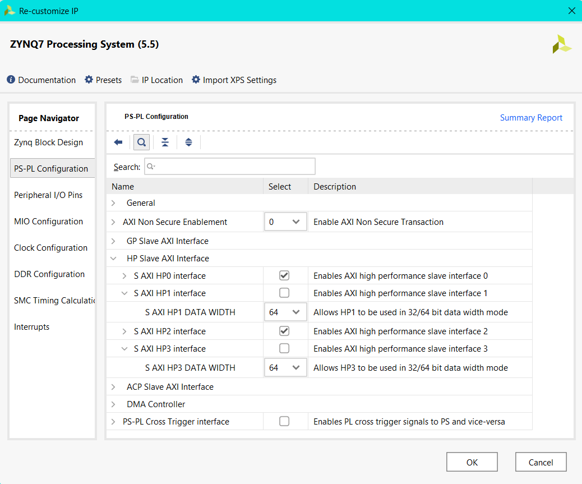The image size is (582, 484).
Task: Click the Cancel button
Action: pyautogui.click(x=541, y=462)
